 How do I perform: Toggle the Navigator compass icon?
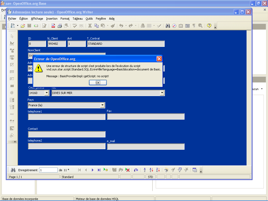(x=174, y=26)
